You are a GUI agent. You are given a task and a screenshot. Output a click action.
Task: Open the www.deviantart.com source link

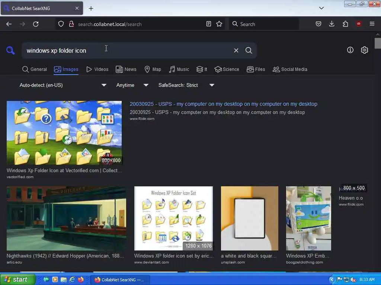151,262
